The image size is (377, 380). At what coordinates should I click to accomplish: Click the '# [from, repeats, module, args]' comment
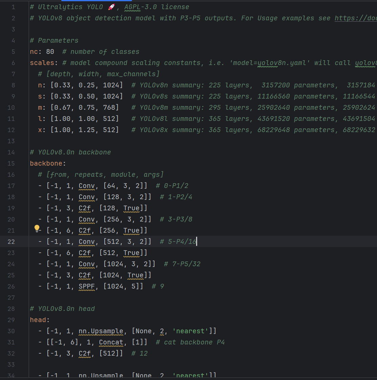coord(101,174)
